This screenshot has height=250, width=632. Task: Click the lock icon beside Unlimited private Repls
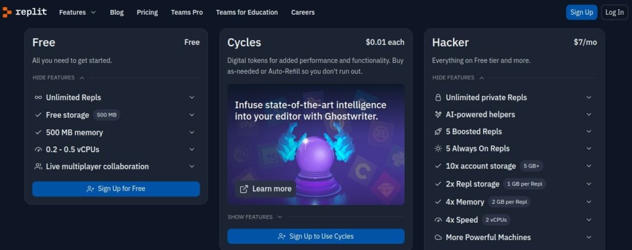click(438, 97)
